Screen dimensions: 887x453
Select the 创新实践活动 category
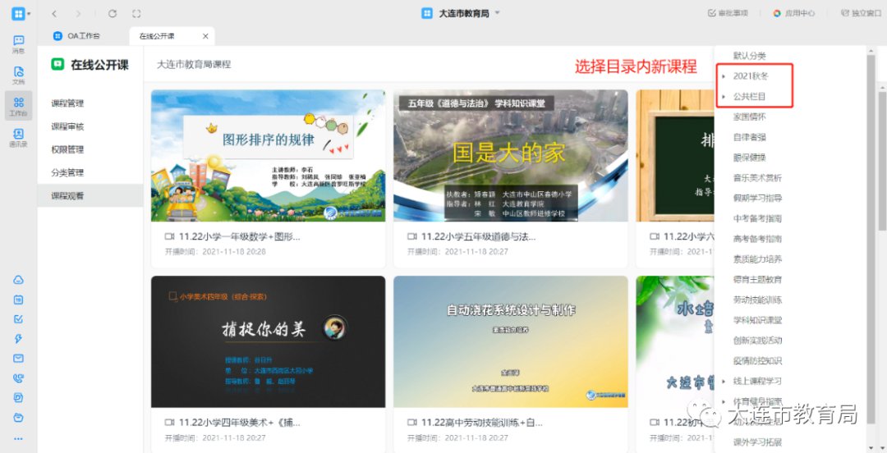tap(757, 341)
